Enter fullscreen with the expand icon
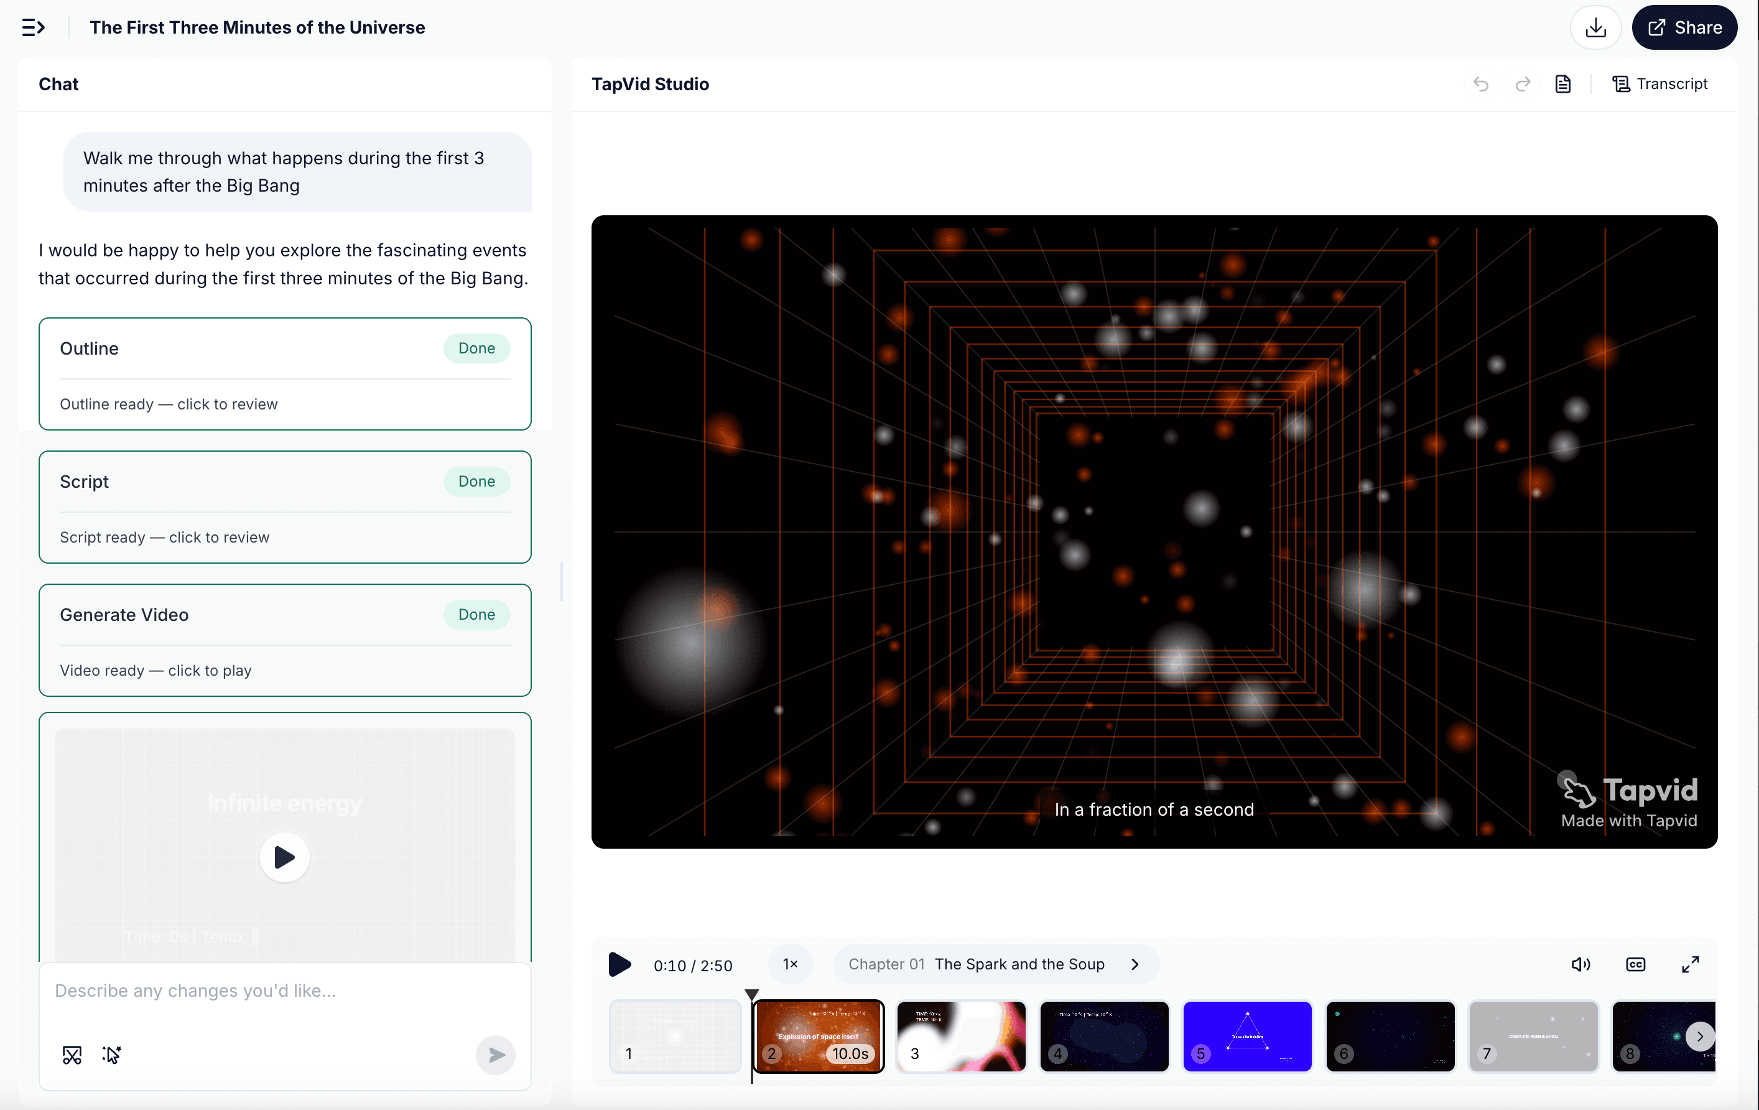The height and width of the screenshot is (1110, 1759). 1691,964
